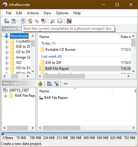Select RAR File Repair in disc list
The image size is (138, 147).
(x=56, y=98)
